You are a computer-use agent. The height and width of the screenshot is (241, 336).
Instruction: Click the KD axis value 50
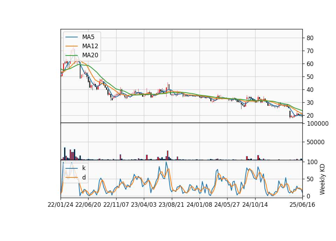(x=310, y=179)
